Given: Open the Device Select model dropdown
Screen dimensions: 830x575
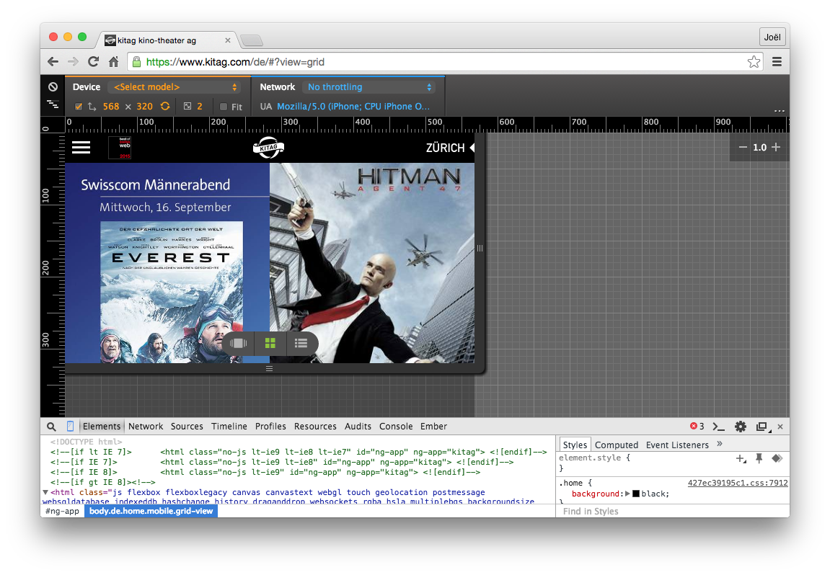Looking at the screenshot, I should click(175, 86).
